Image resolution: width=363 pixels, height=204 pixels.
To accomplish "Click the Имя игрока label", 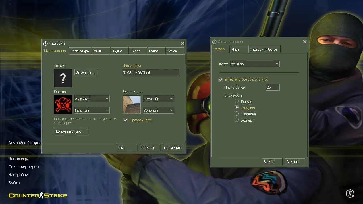I will click(132, 66).
